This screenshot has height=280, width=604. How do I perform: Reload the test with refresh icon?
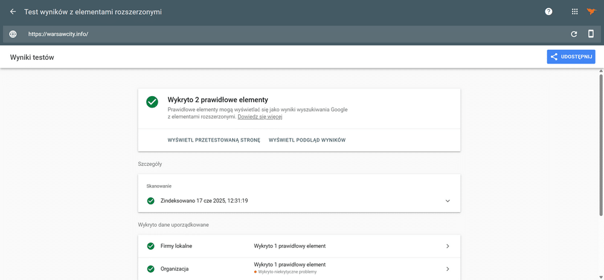tap(574, 34)
